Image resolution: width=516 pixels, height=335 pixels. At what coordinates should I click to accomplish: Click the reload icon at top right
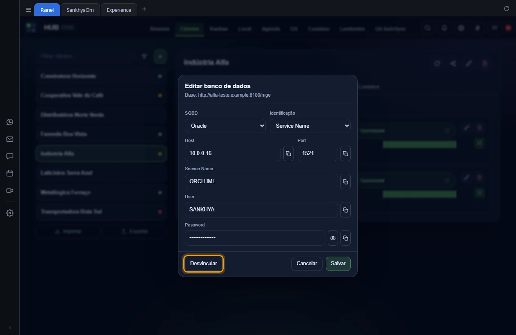tap(507, 9)
